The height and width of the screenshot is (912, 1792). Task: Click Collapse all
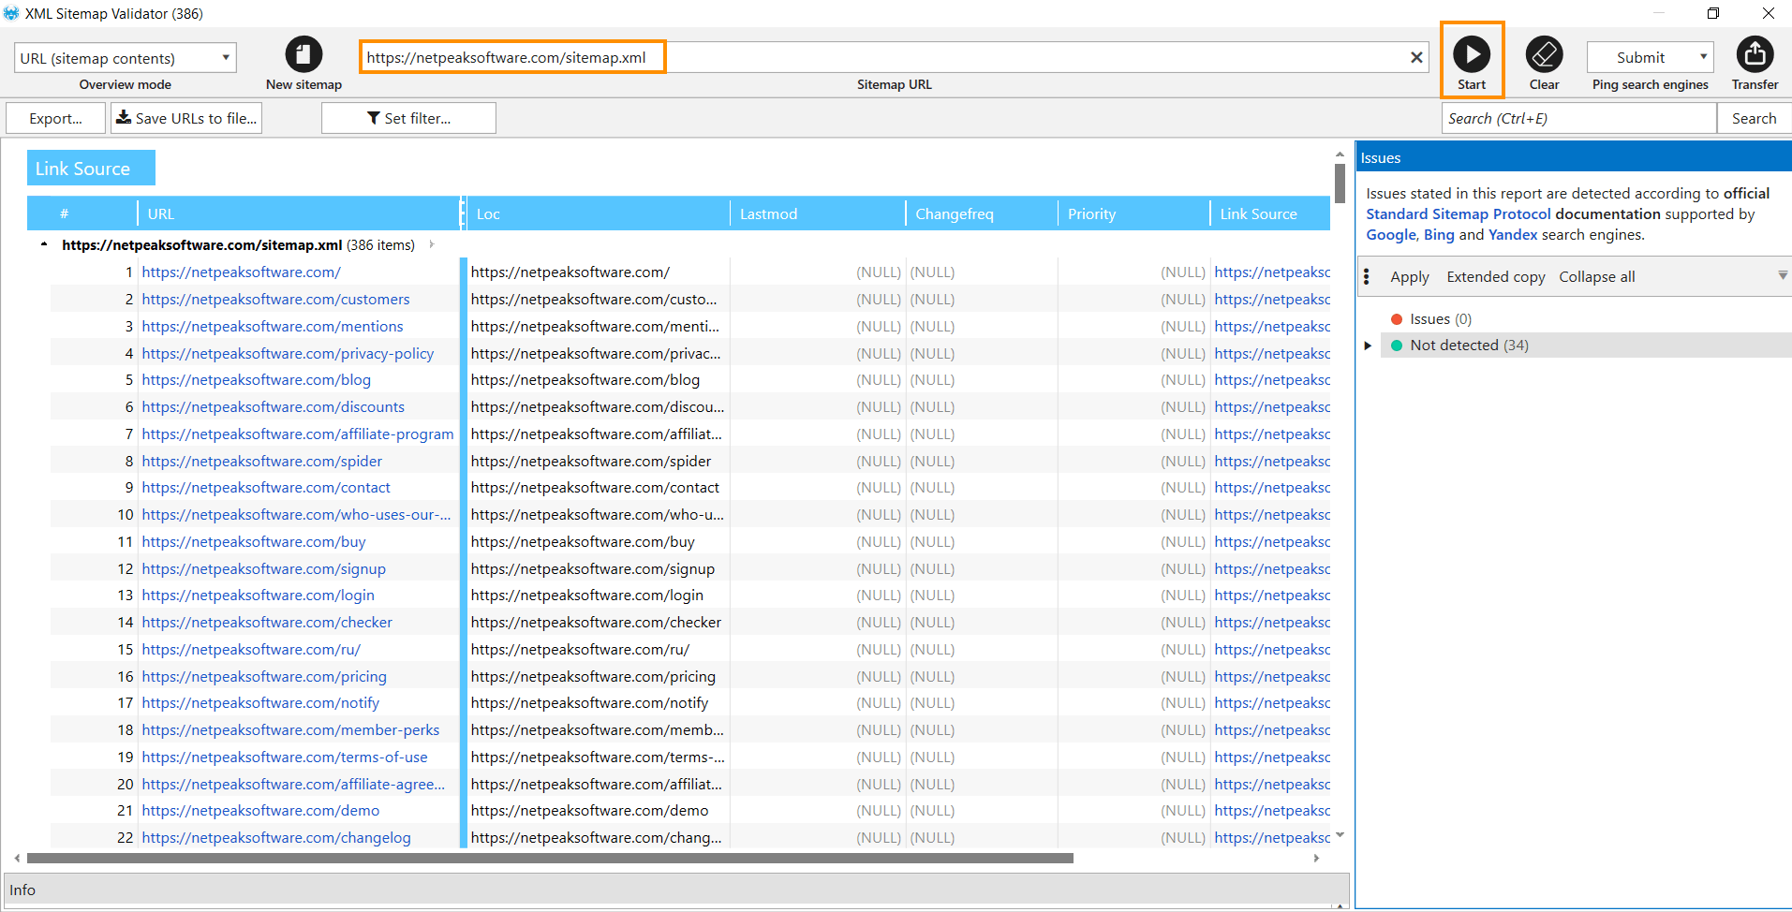point(1596,276)
